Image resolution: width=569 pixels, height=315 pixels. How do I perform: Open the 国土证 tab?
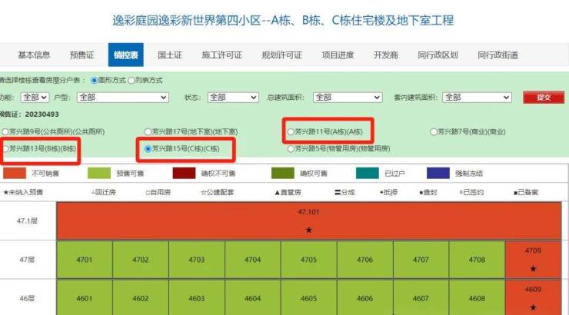tap(170, 55)
